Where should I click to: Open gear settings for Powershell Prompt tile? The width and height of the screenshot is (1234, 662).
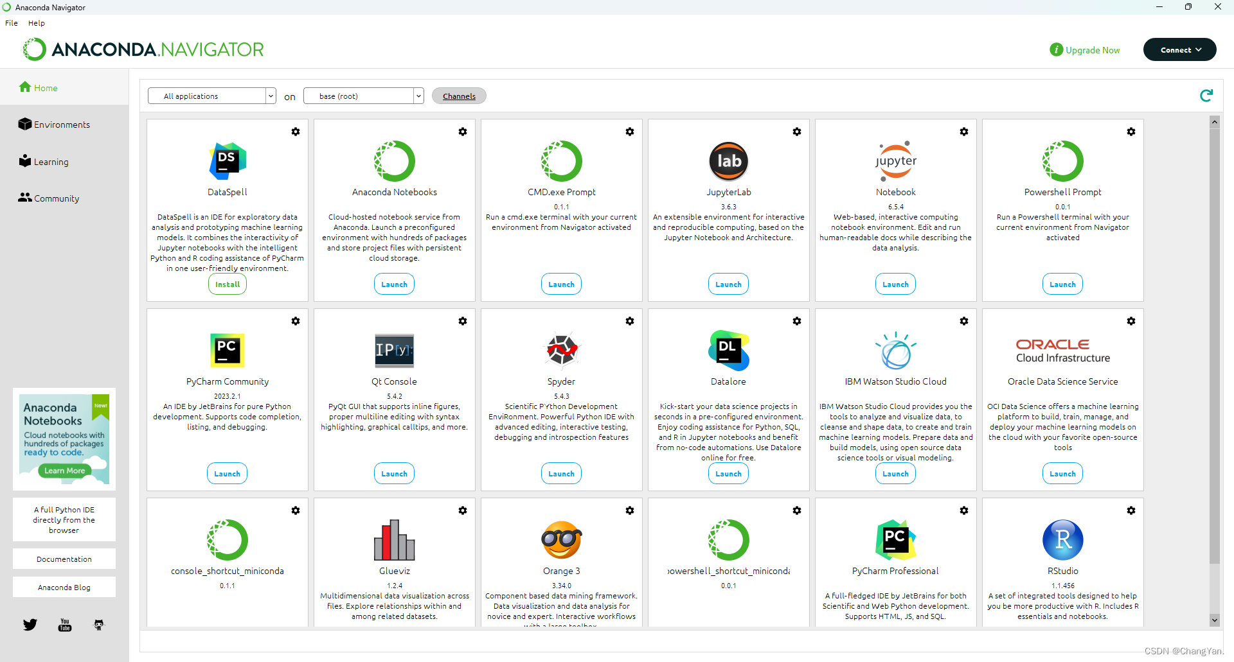pyautogui.click(x=1131, y=132)
